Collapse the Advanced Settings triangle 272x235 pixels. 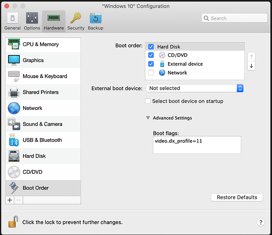[x=148, y=118]
